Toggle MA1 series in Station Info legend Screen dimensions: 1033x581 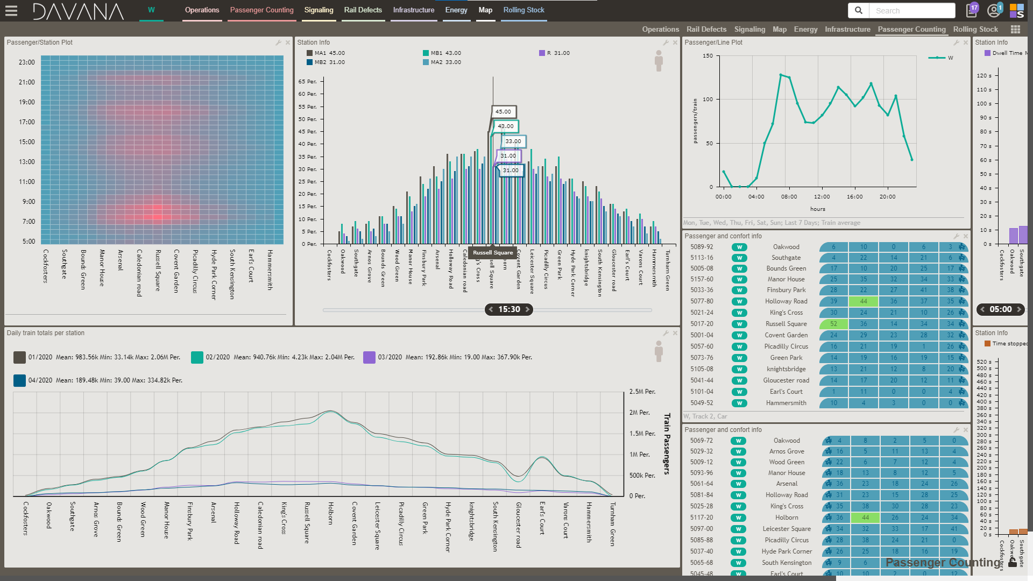tap(326, 53)
